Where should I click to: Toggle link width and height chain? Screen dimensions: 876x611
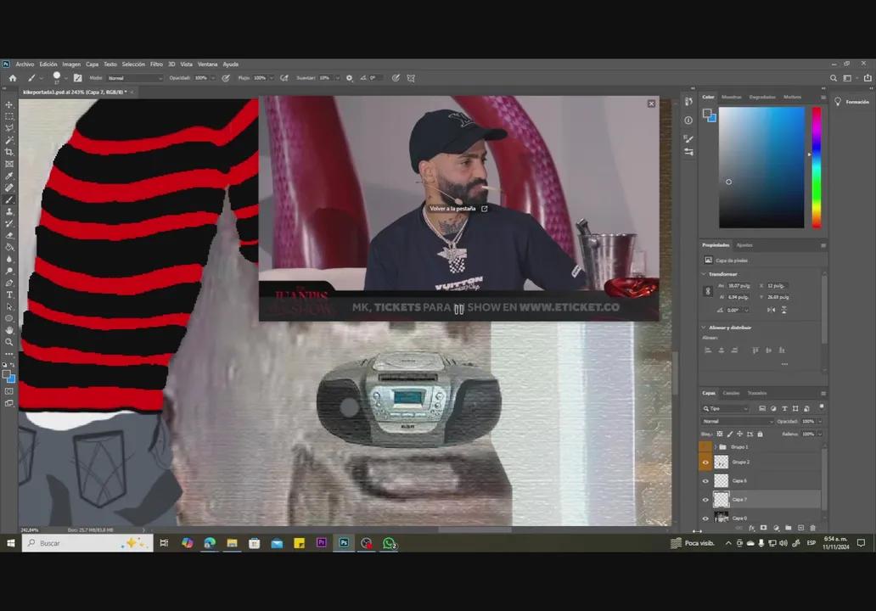coord(709,291)
